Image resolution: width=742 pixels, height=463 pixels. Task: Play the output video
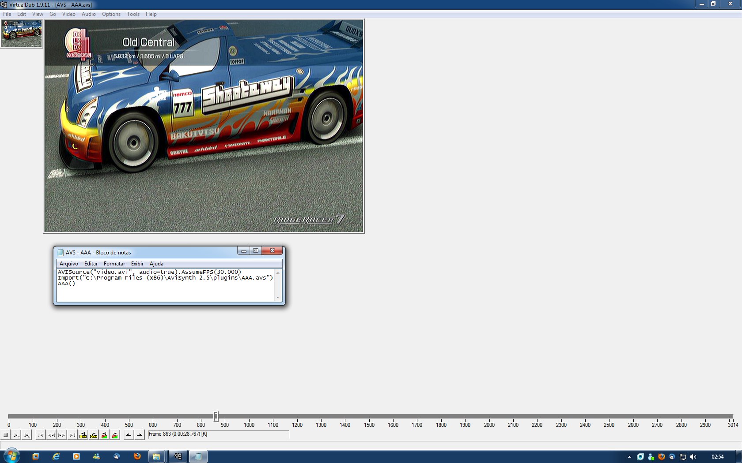pyautogui.click(x=26, y=435)
